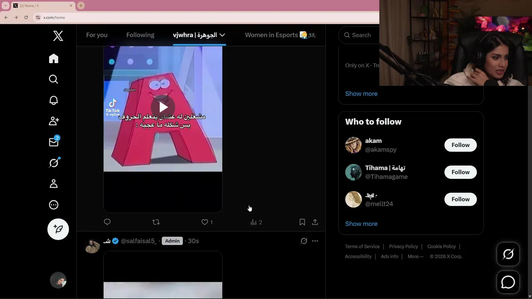Reload the page
Screen dimensions: 532x299
(x=26, y=17)
